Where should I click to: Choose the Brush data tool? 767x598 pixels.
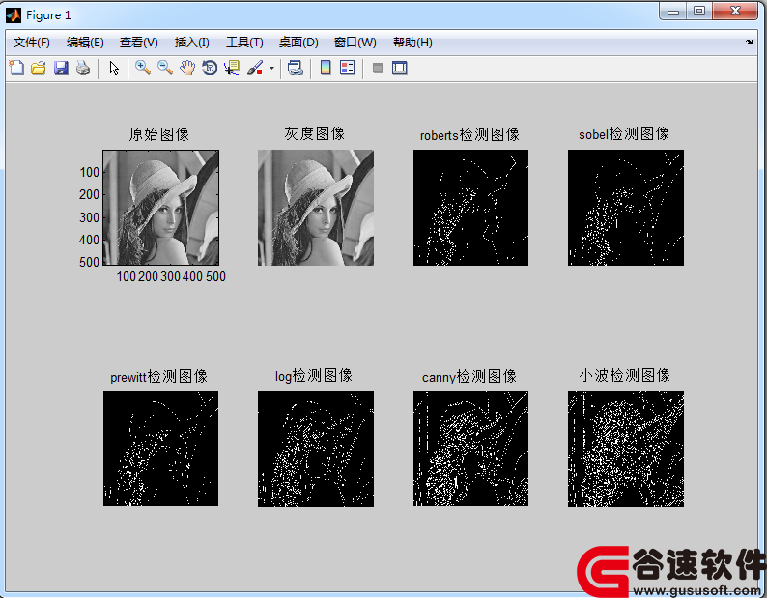coord(255,68)
